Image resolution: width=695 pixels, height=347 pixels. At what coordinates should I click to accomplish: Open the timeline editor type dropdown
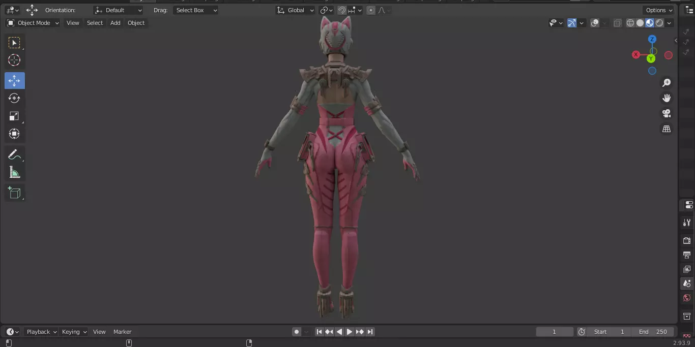click(13, 332)
